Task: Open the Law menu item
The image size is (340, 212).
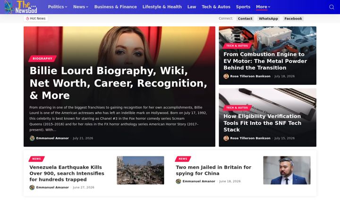Action: [x=192, y=7]
